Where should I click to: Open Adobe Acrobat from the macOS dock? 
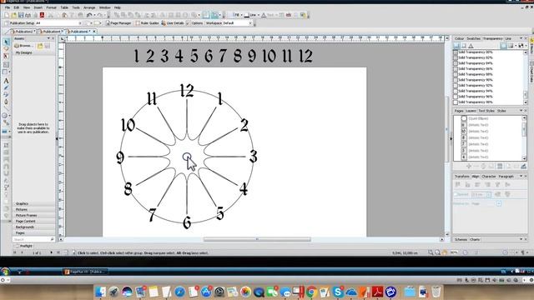[x=378, y=292]
